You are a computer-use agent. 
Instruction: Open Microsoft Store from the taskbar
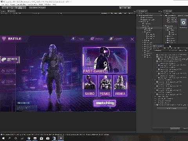tap(42, 138)
